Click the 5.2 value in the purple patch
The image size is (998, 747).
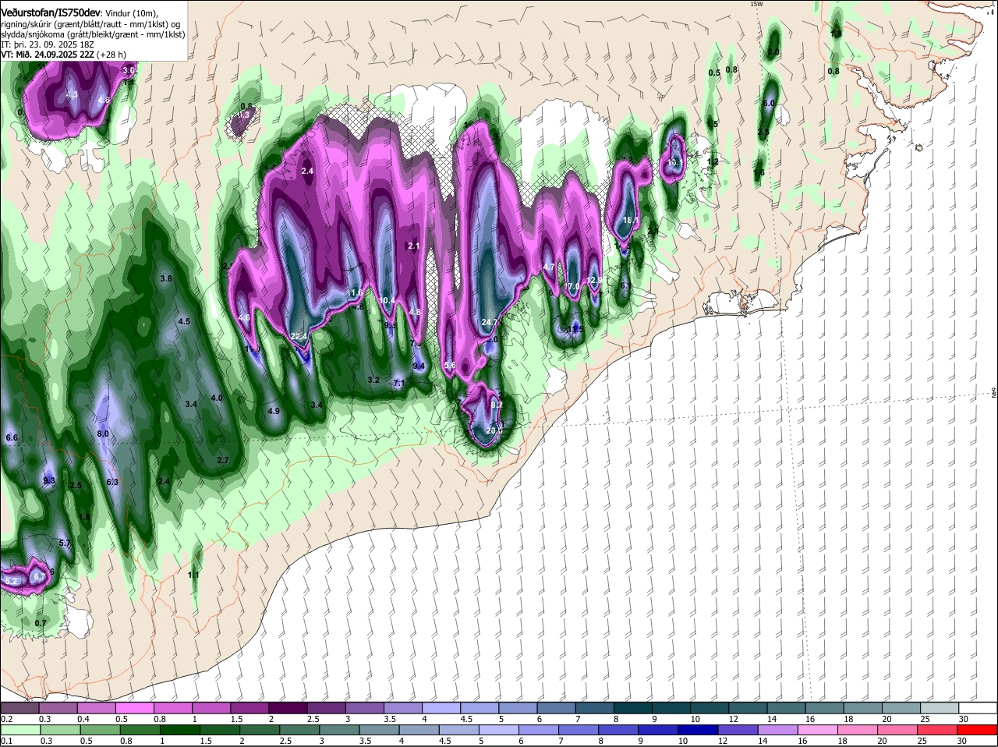(x=11, y=581)
